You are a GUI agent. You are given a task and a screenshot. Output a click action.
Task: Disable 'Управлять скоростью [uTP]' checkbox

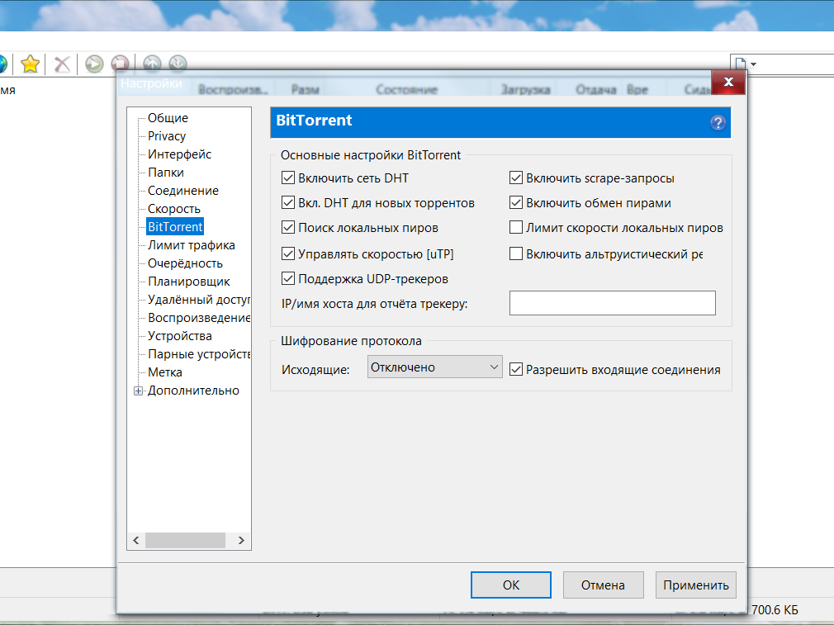(287, 253)
